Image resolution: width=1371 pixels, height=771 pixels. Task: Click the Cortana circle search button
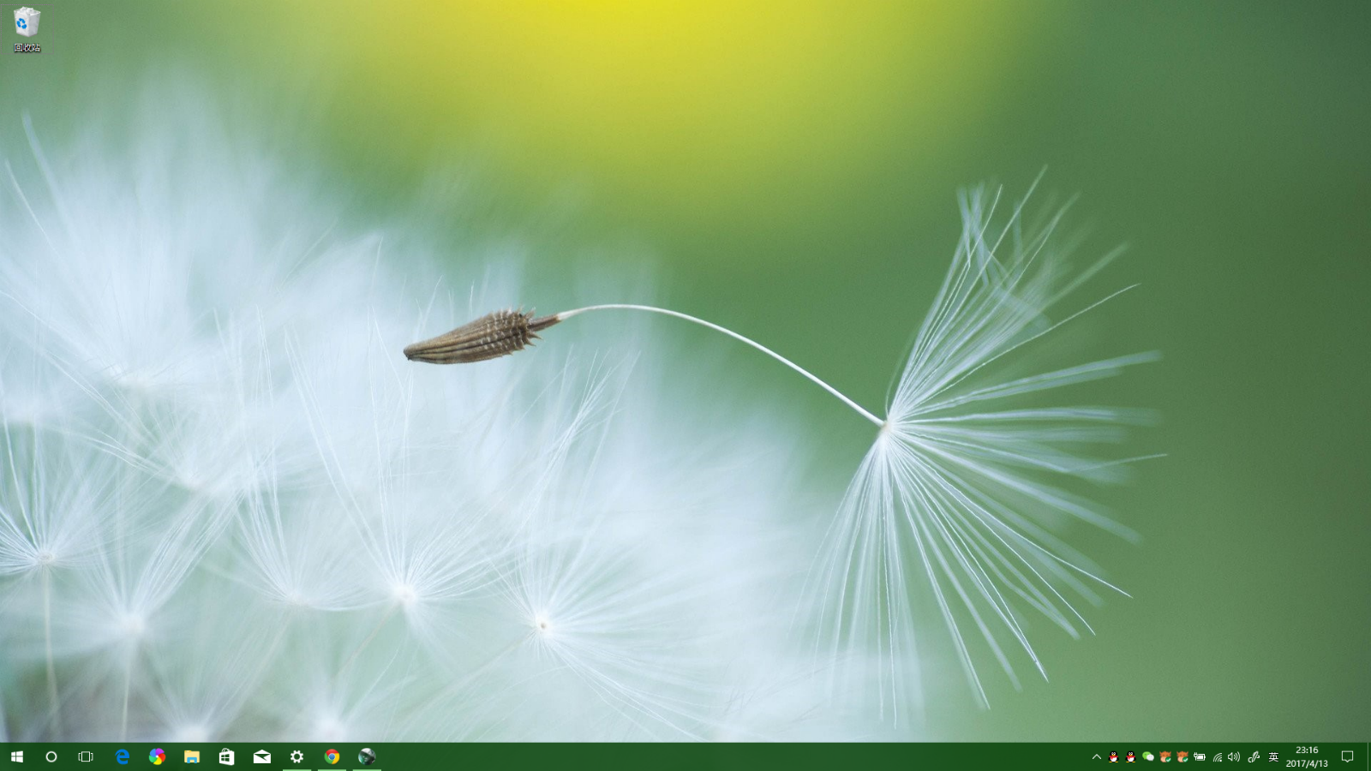[x=51, y=756]
